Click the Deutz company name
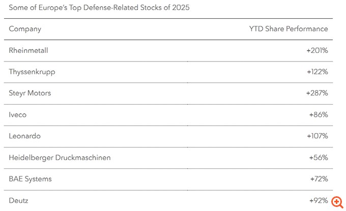This screenshot has height=211, width=346. click(x=18, y=201)
